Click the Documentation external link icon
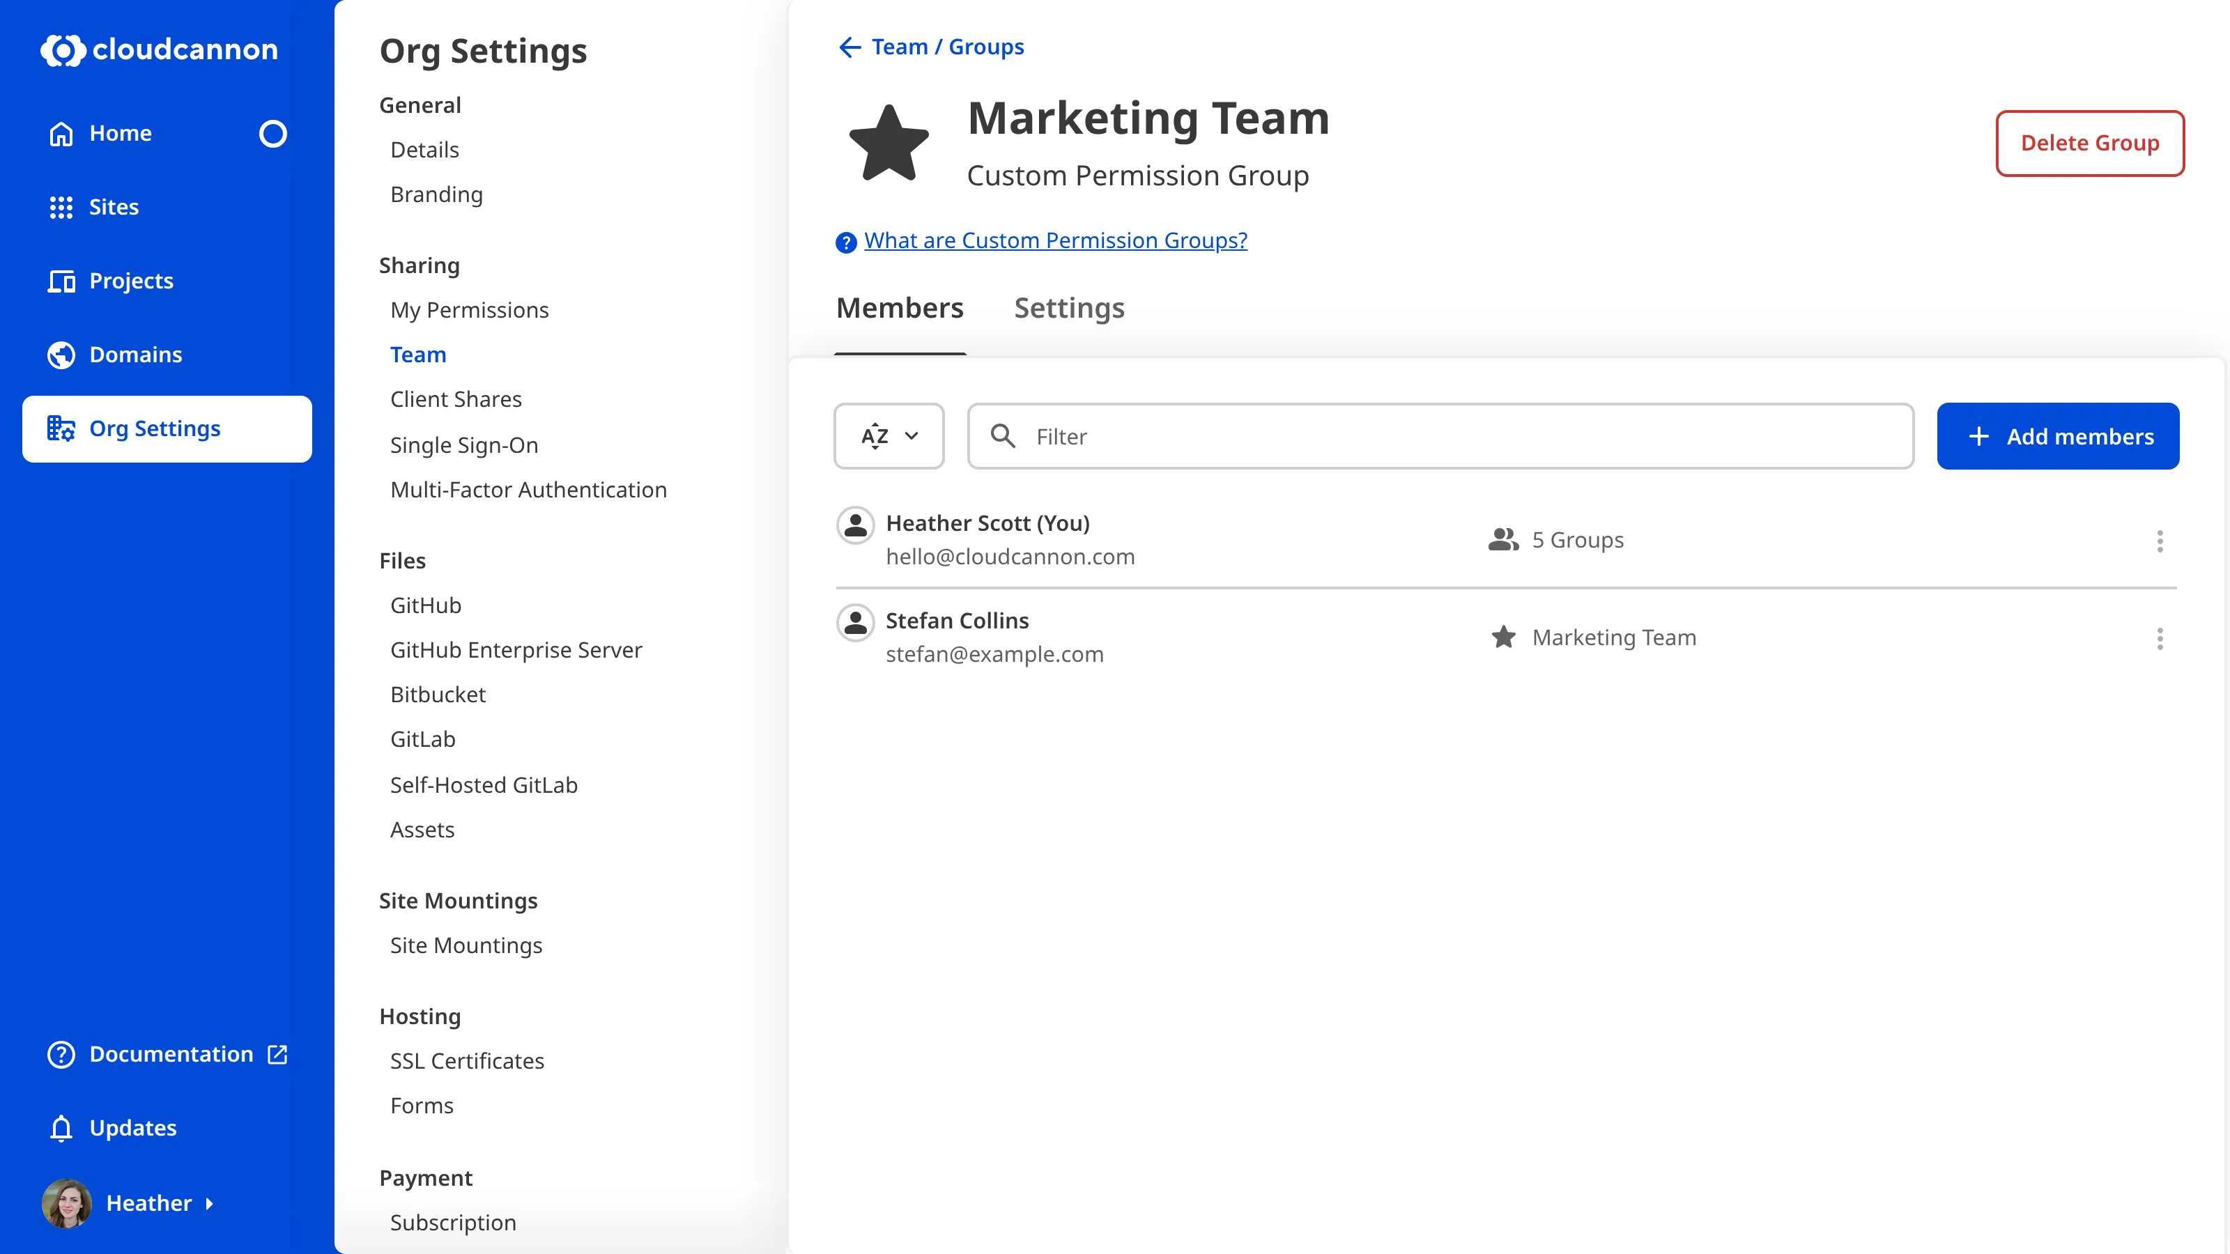The height and width of the screenshot is (1254, 2230). pyautogui.click(x=277, y=1054)
